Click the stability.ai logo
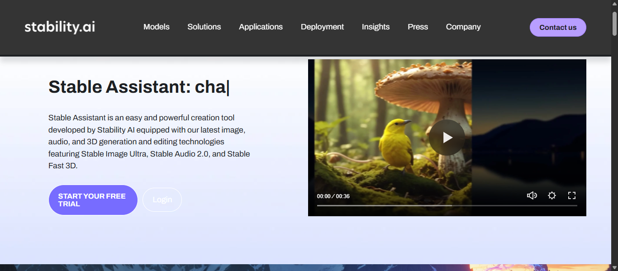 60,27
